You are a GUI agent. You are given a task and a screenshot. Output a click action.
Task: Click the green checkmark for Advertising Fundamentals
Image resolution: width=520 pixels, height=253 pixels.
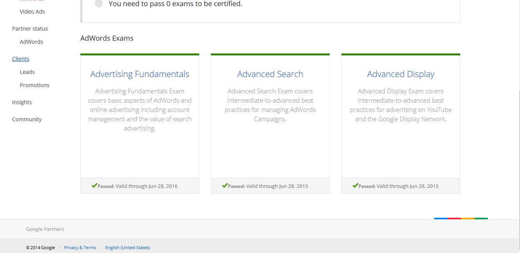click(94, 186)
